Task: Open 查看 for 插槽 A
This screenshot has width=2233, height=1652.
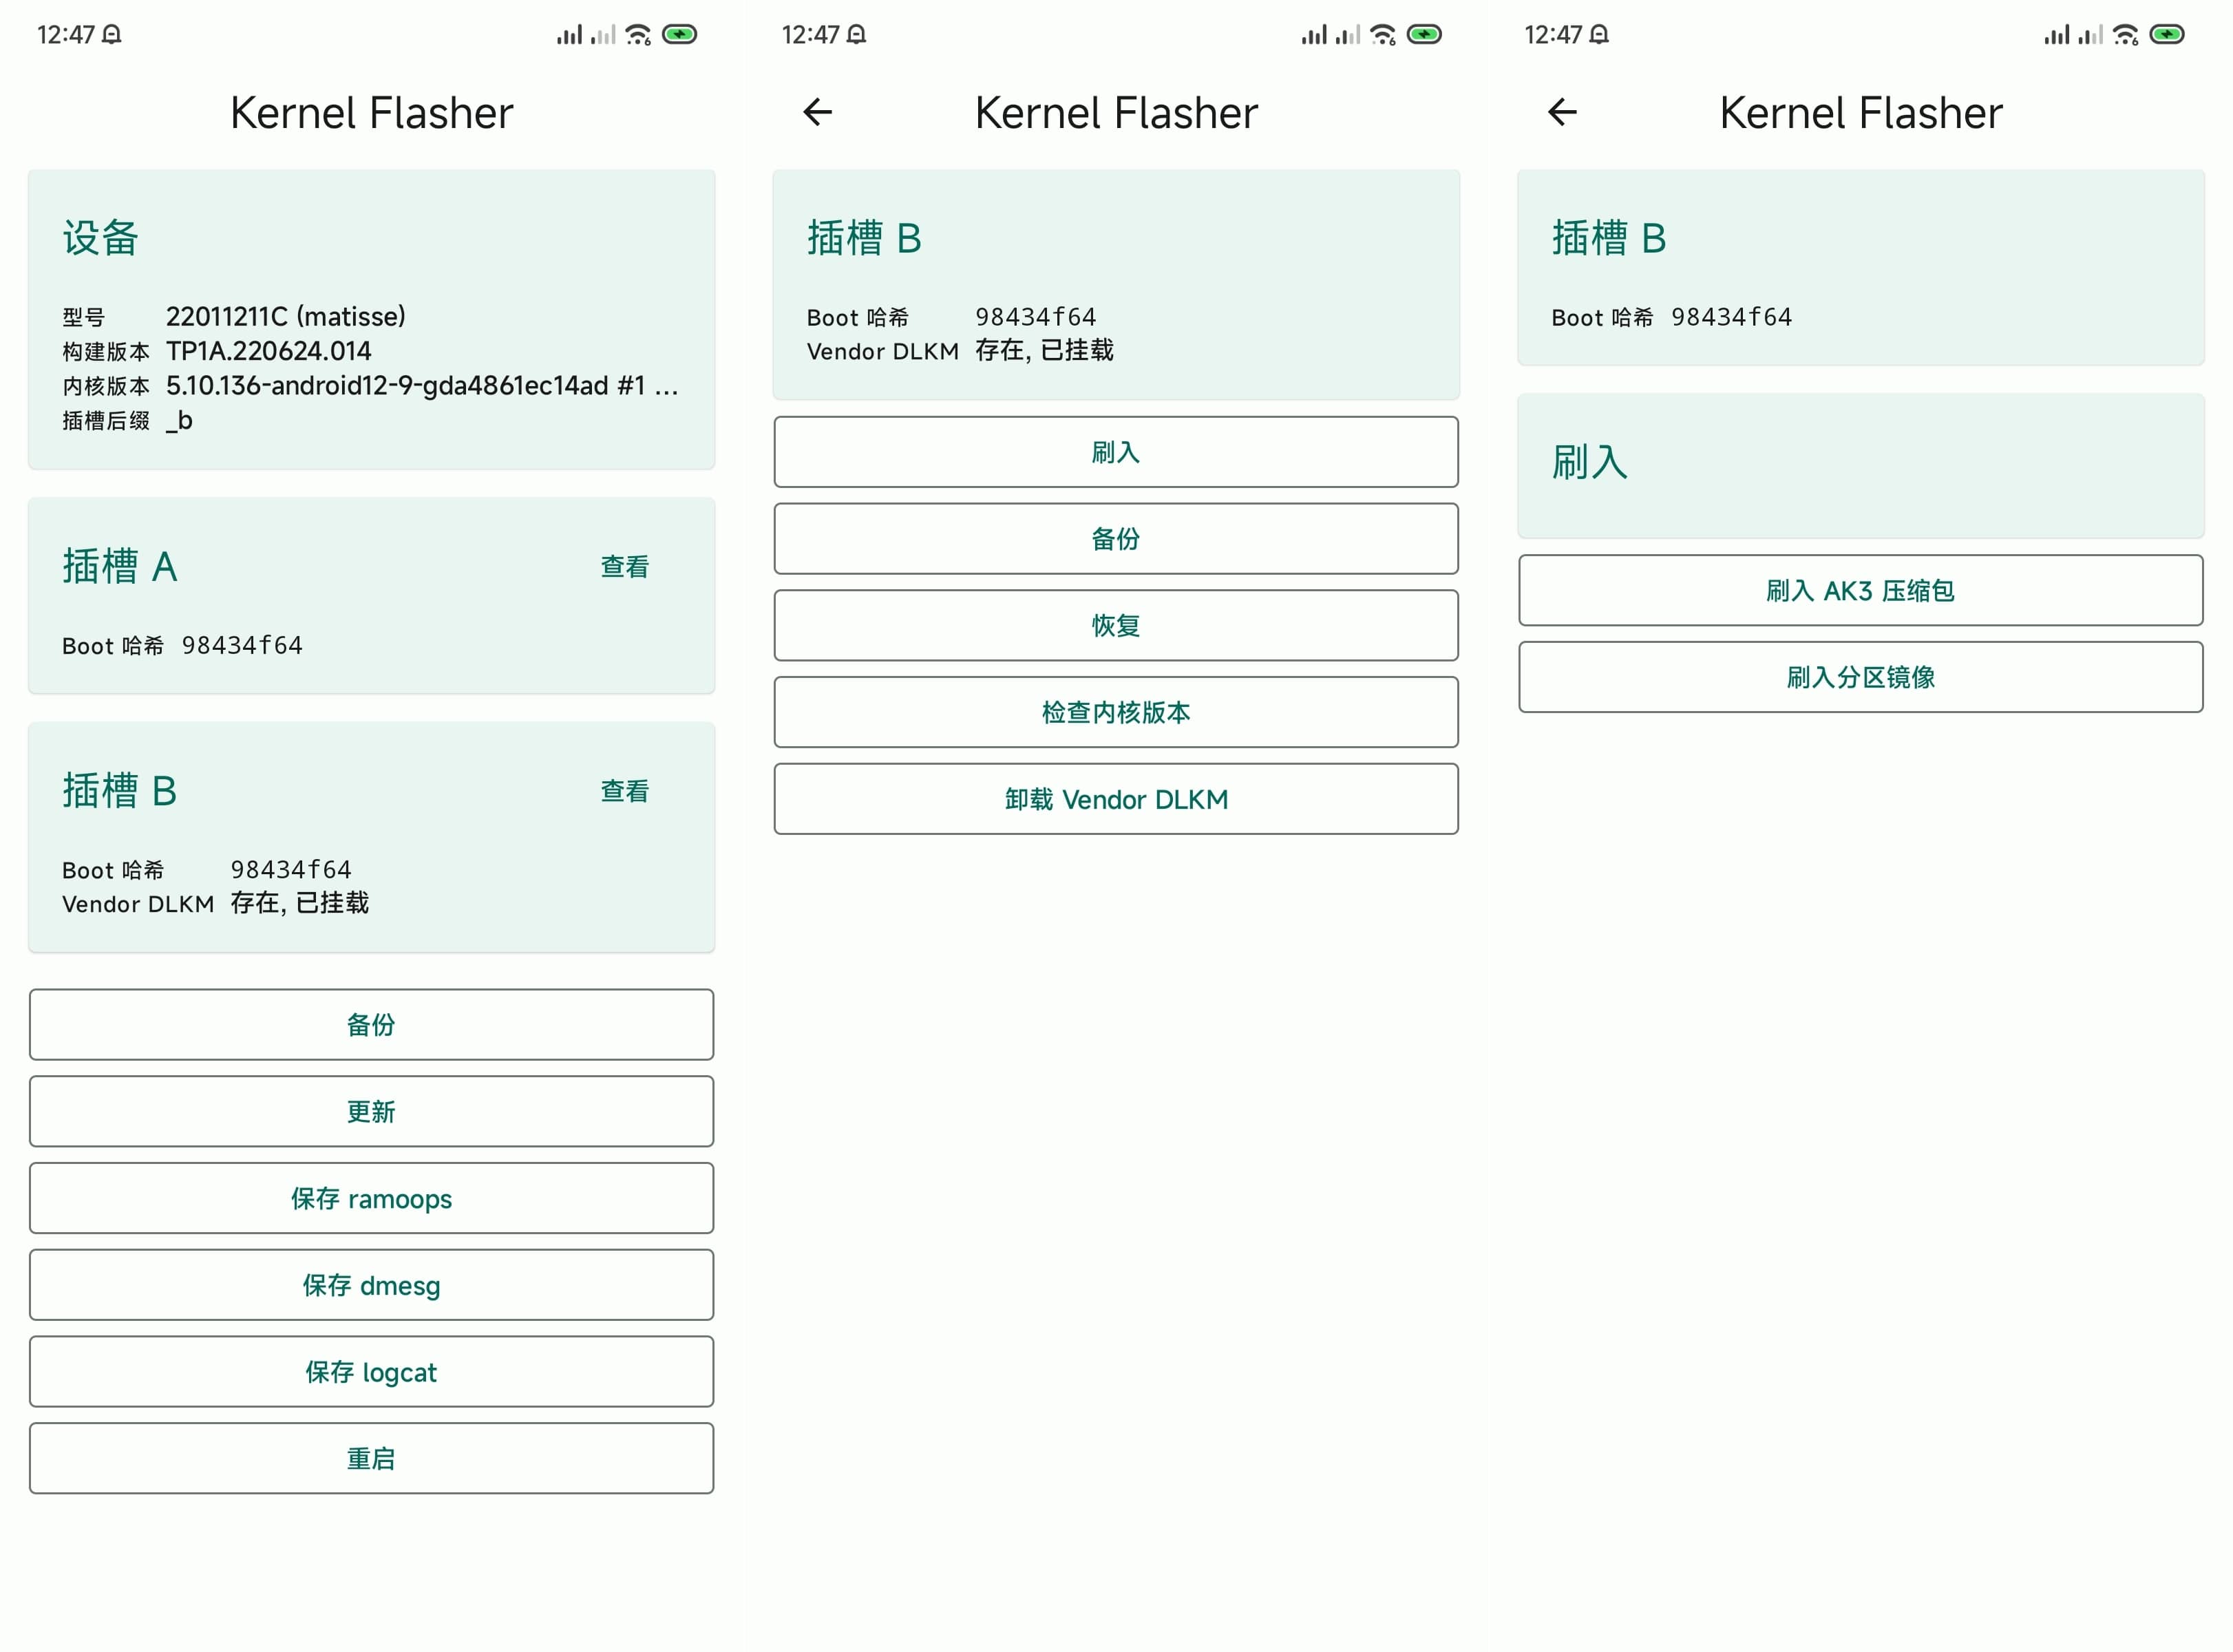Action: [x=624, y=567]
